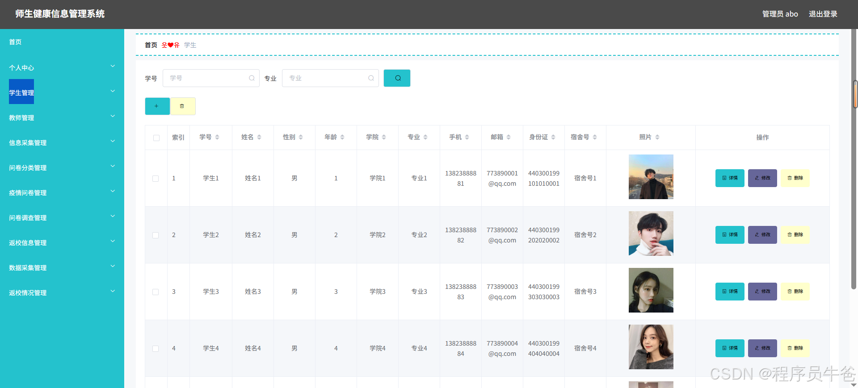Click 修改 for 学生3 row

point(762,292)
